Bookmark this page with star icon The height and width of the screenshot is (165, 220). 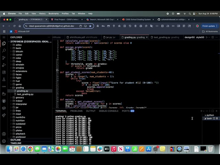[90, 26]
